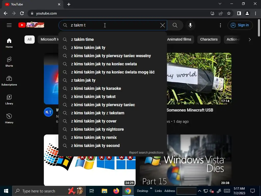Click the N.T channel avatar
Viewport: 261px width, 196px height.
coord(48,112)
